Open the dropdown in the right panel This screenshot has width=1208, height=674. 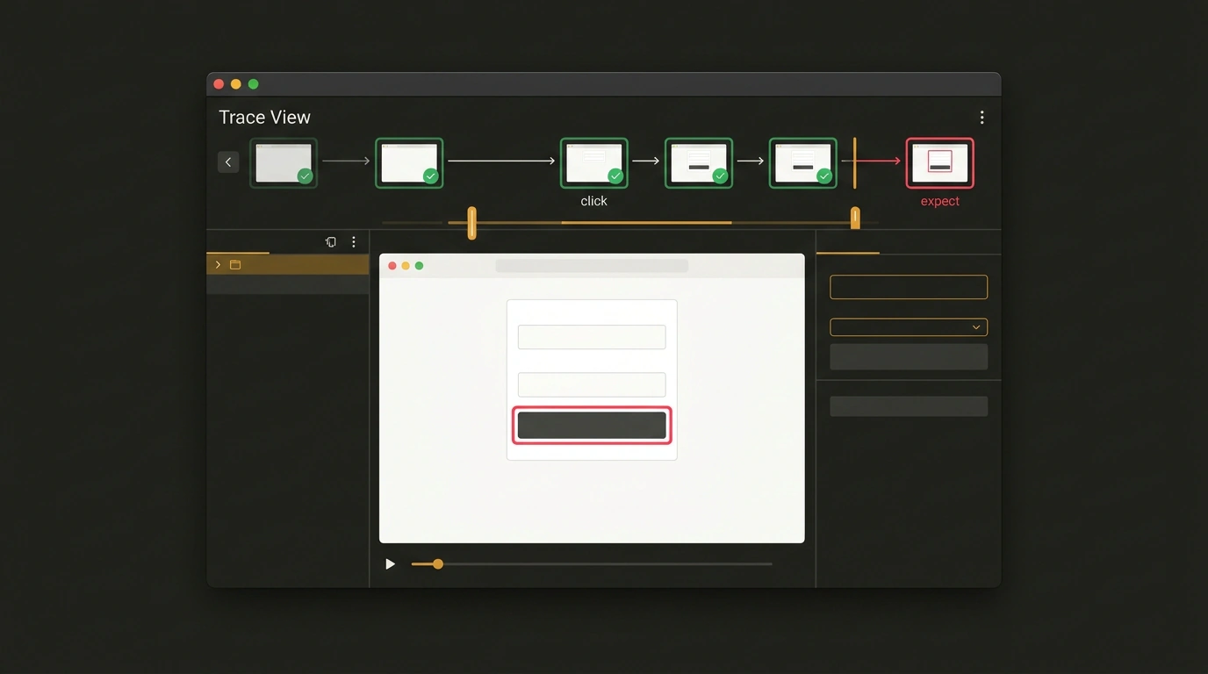tap(909, 327)
